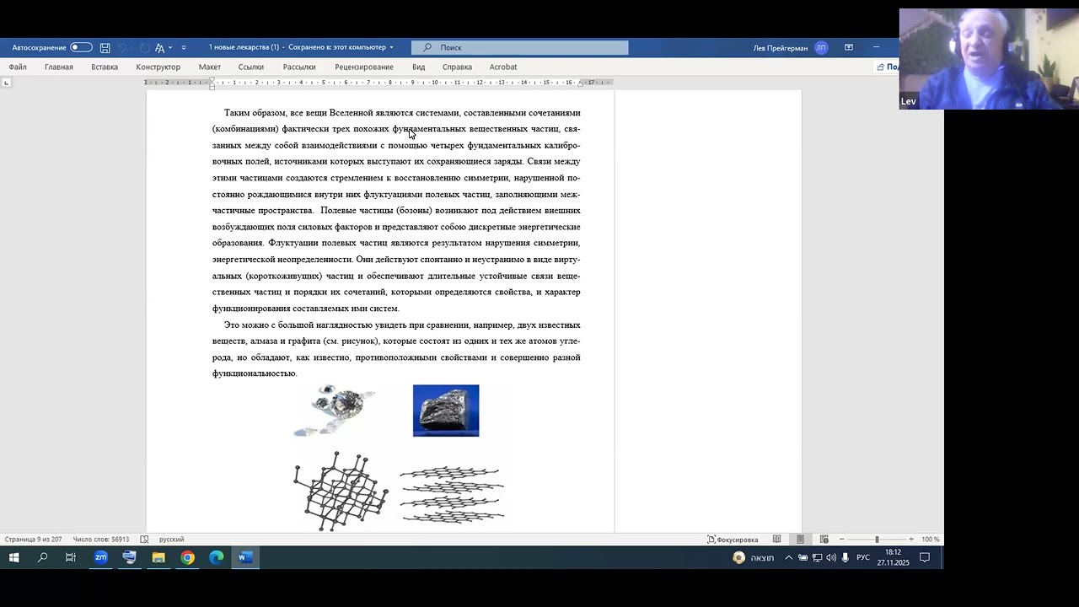
Task: Click the Word icon on taskbar
Action: [244, 557]
